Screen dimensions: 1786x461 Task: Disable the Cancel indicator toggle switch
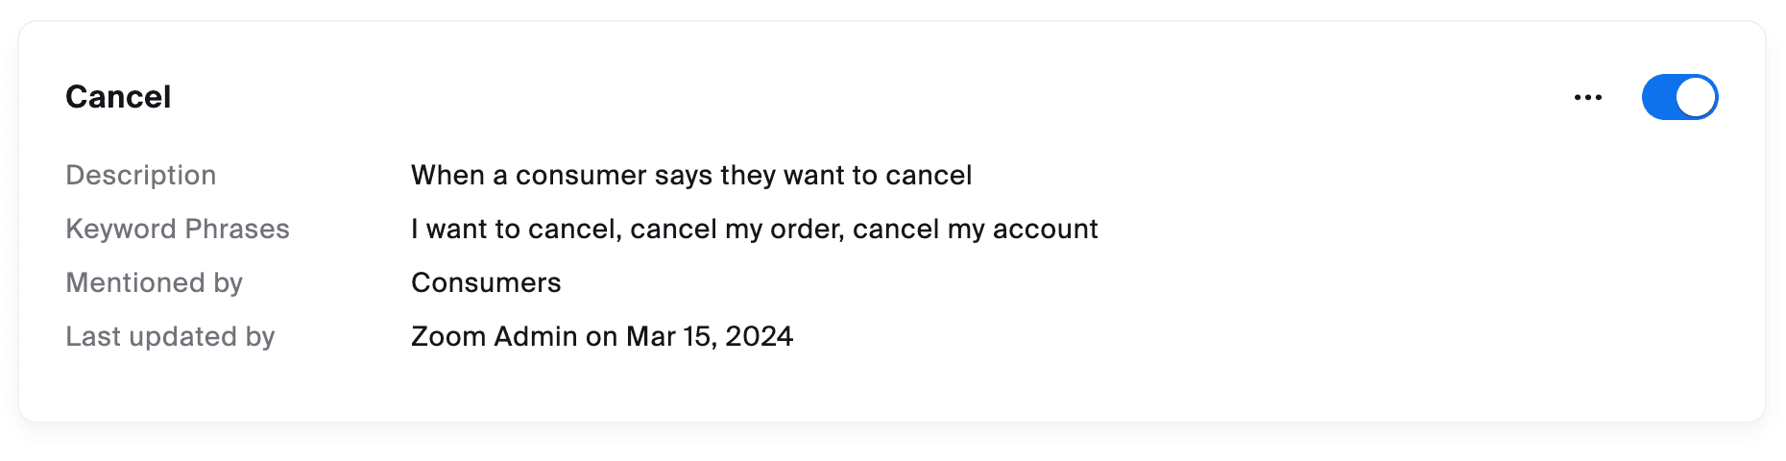tap(1679, 97)
